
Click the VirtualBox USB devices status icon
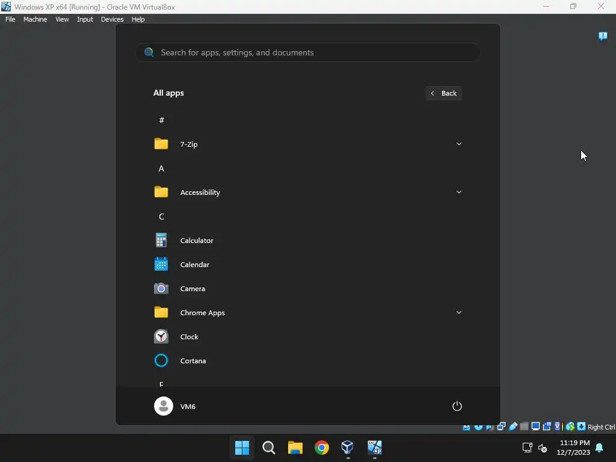coord(513,427)
